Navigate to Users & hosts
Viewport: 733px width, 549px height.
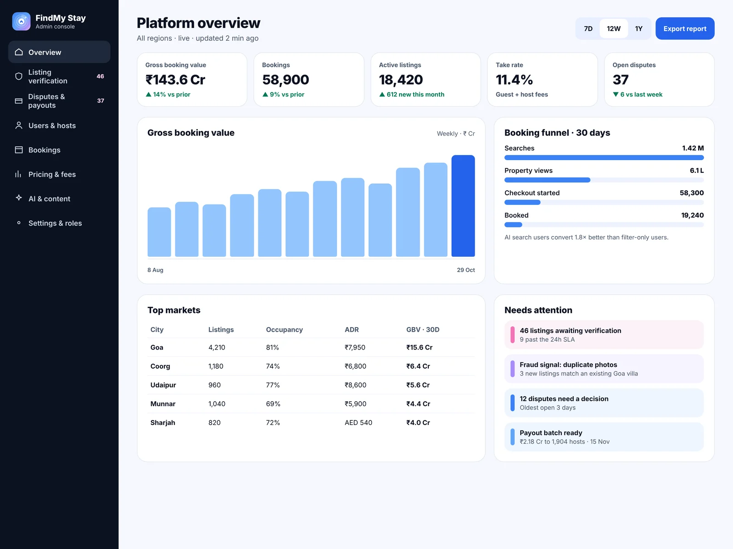(x=59, y=125)
